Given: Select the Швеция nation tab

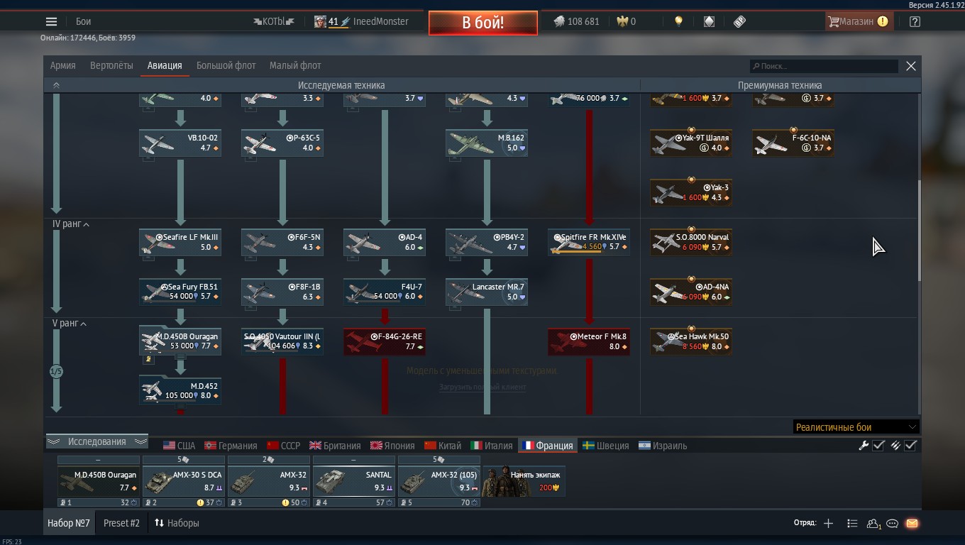Looking at the screenshot, I should [605, 446].
